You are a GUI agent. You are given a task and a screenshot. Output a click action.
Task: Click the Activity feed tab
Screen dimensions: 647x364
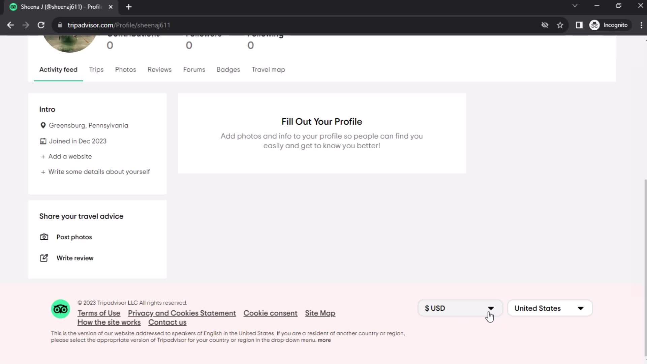coord(58,69)
